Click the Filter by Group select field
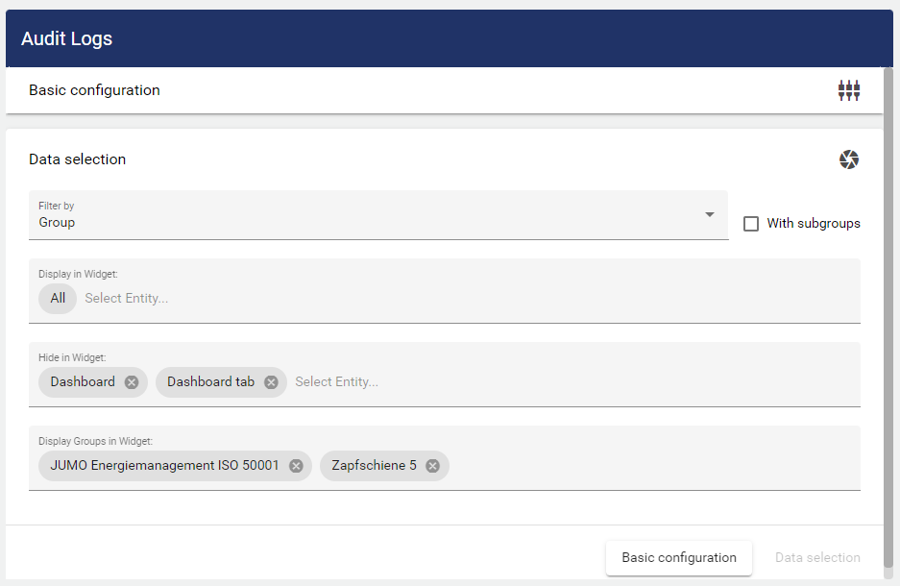The image size is (900, 586). [x=365, y=215]
